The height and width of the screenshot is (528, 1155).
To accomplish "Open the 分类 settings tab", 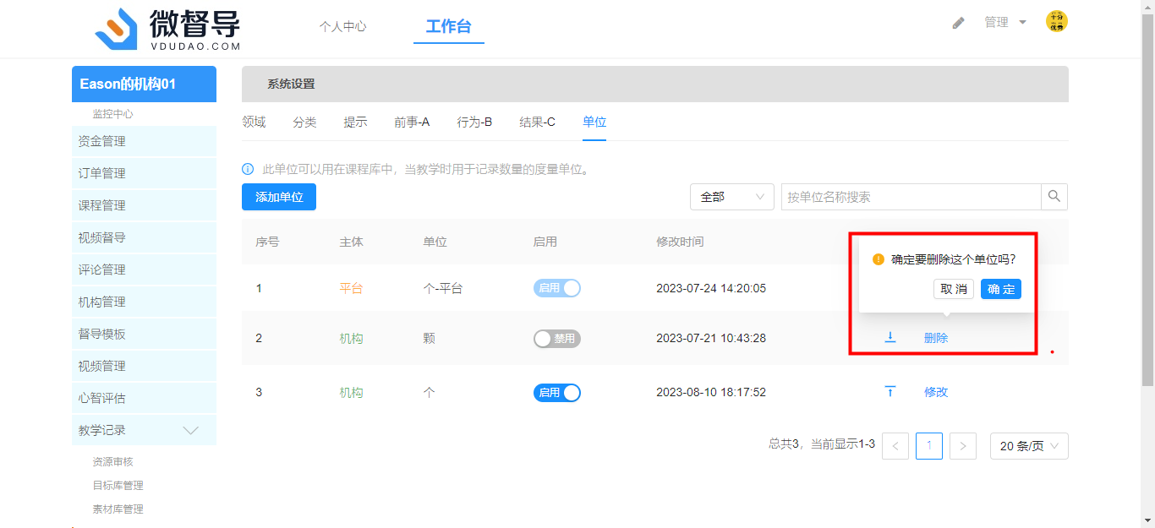I will coord(304,122).
